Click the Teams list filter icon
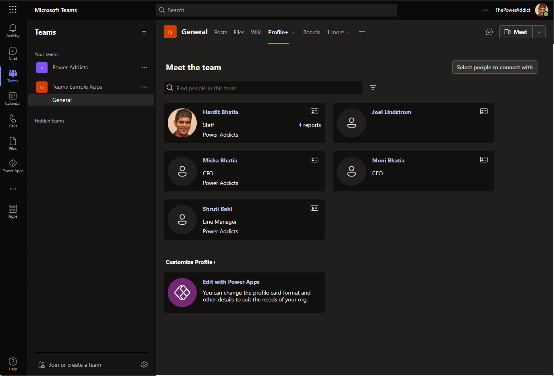Image resolution: width=554 pixels, height=376 pixels. coord(144,32)
